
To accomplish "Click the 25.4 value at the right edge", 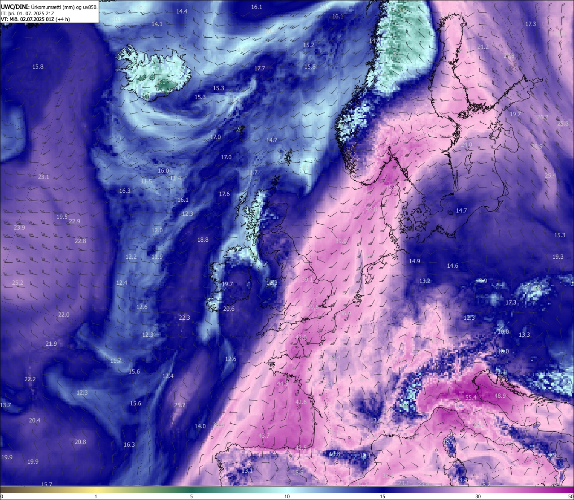I will pos(550,175).
